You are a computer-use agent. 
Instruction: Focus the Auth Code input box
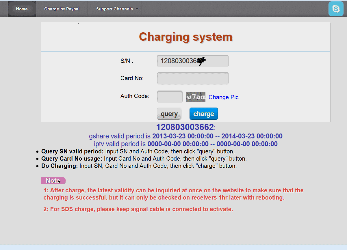(170, 97)
